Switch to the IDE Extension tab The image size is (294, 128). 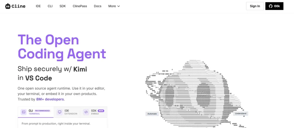pos(67,112)
